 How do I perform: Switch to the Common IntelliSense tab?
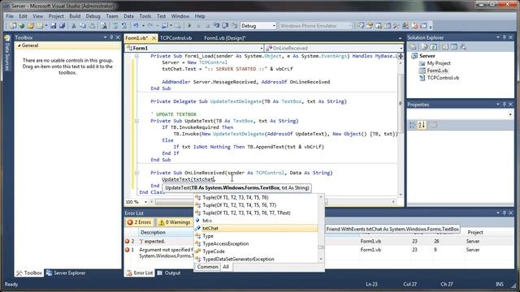pyautogui.click(x=207, y=267)
